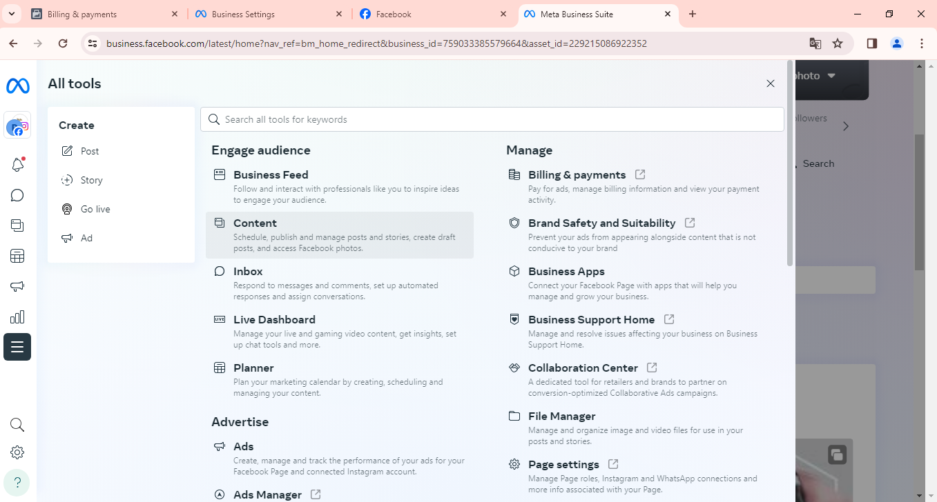Click the File Manager folder icon
The image size is (937, 502).
click(514, 416)
